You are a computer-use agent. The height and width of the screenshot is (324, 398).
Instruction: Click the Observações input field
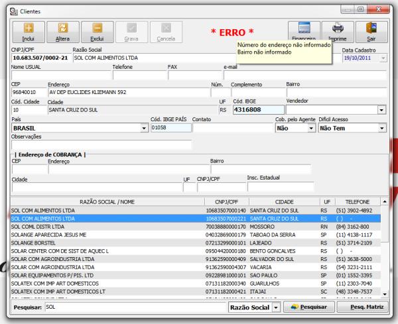tap(101, 144)
